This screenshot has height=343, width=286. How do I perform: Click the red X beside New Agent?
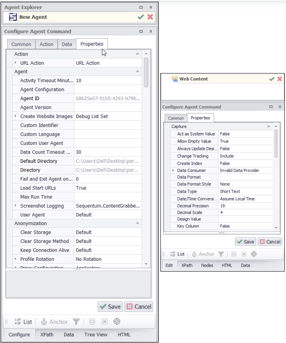click(150, 17)
